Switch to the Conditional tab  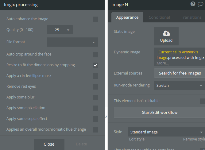[159, 17]
